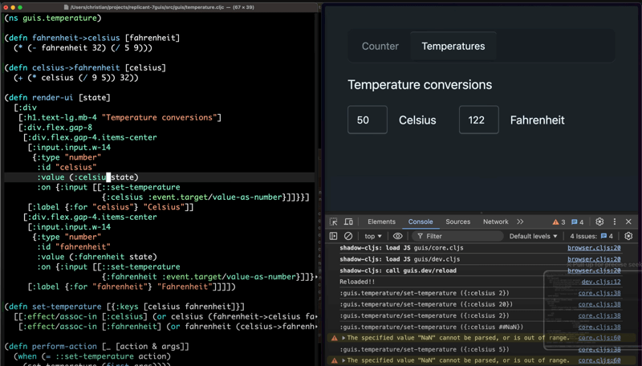This screenshot has height=366, width=642.
Task: Click shadow-cljs call guis.dev/reload message
Action: 397,270
